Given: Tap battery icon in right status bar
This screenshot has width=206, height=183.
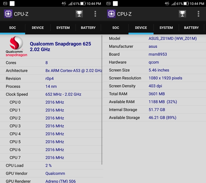Looking at the screenshot, I should 186,4.
